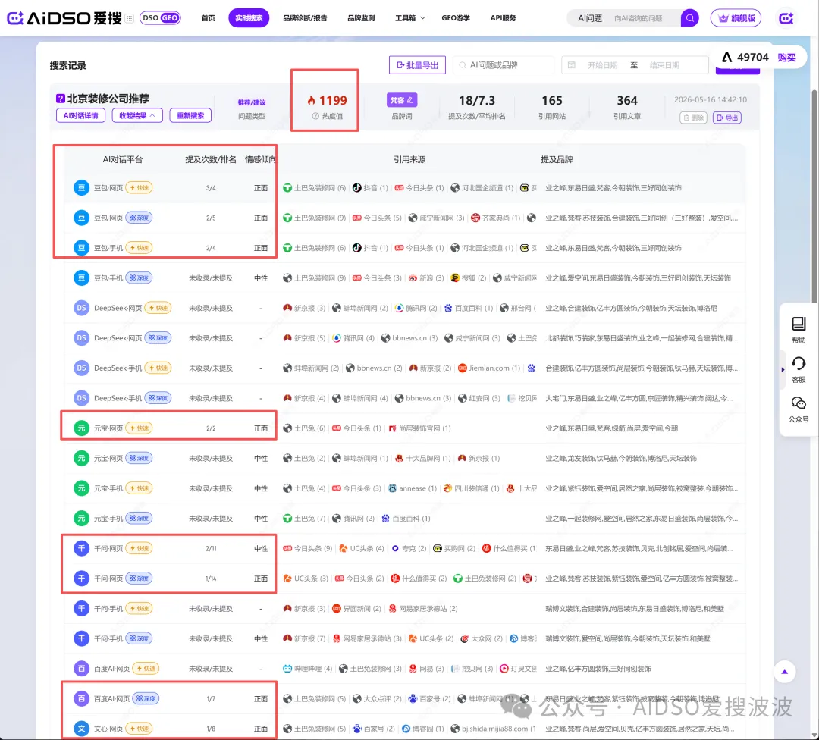Image resolution: width=819 pixels, height=740 pixels.
Task: Click the 百度AI·网页 深度 row icon
Action: click(x=81, y=698)
